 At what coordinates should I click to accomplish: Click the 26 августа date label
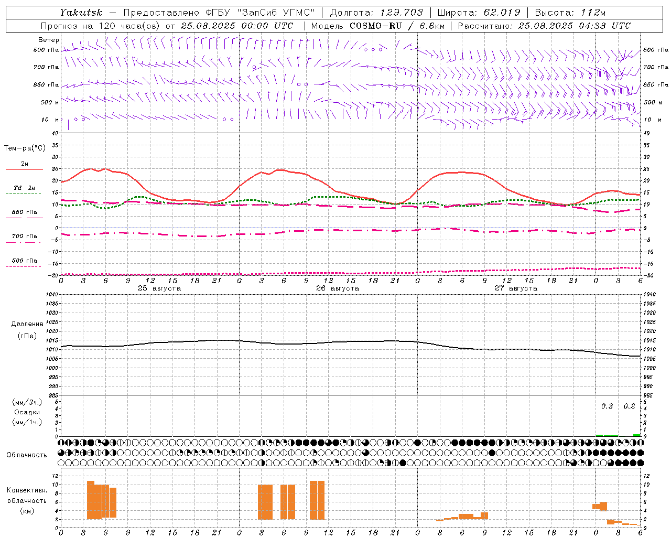click(x=338, y=288)
